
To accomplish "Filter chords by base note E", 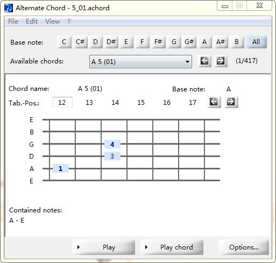I will click(x=126, y=42).
